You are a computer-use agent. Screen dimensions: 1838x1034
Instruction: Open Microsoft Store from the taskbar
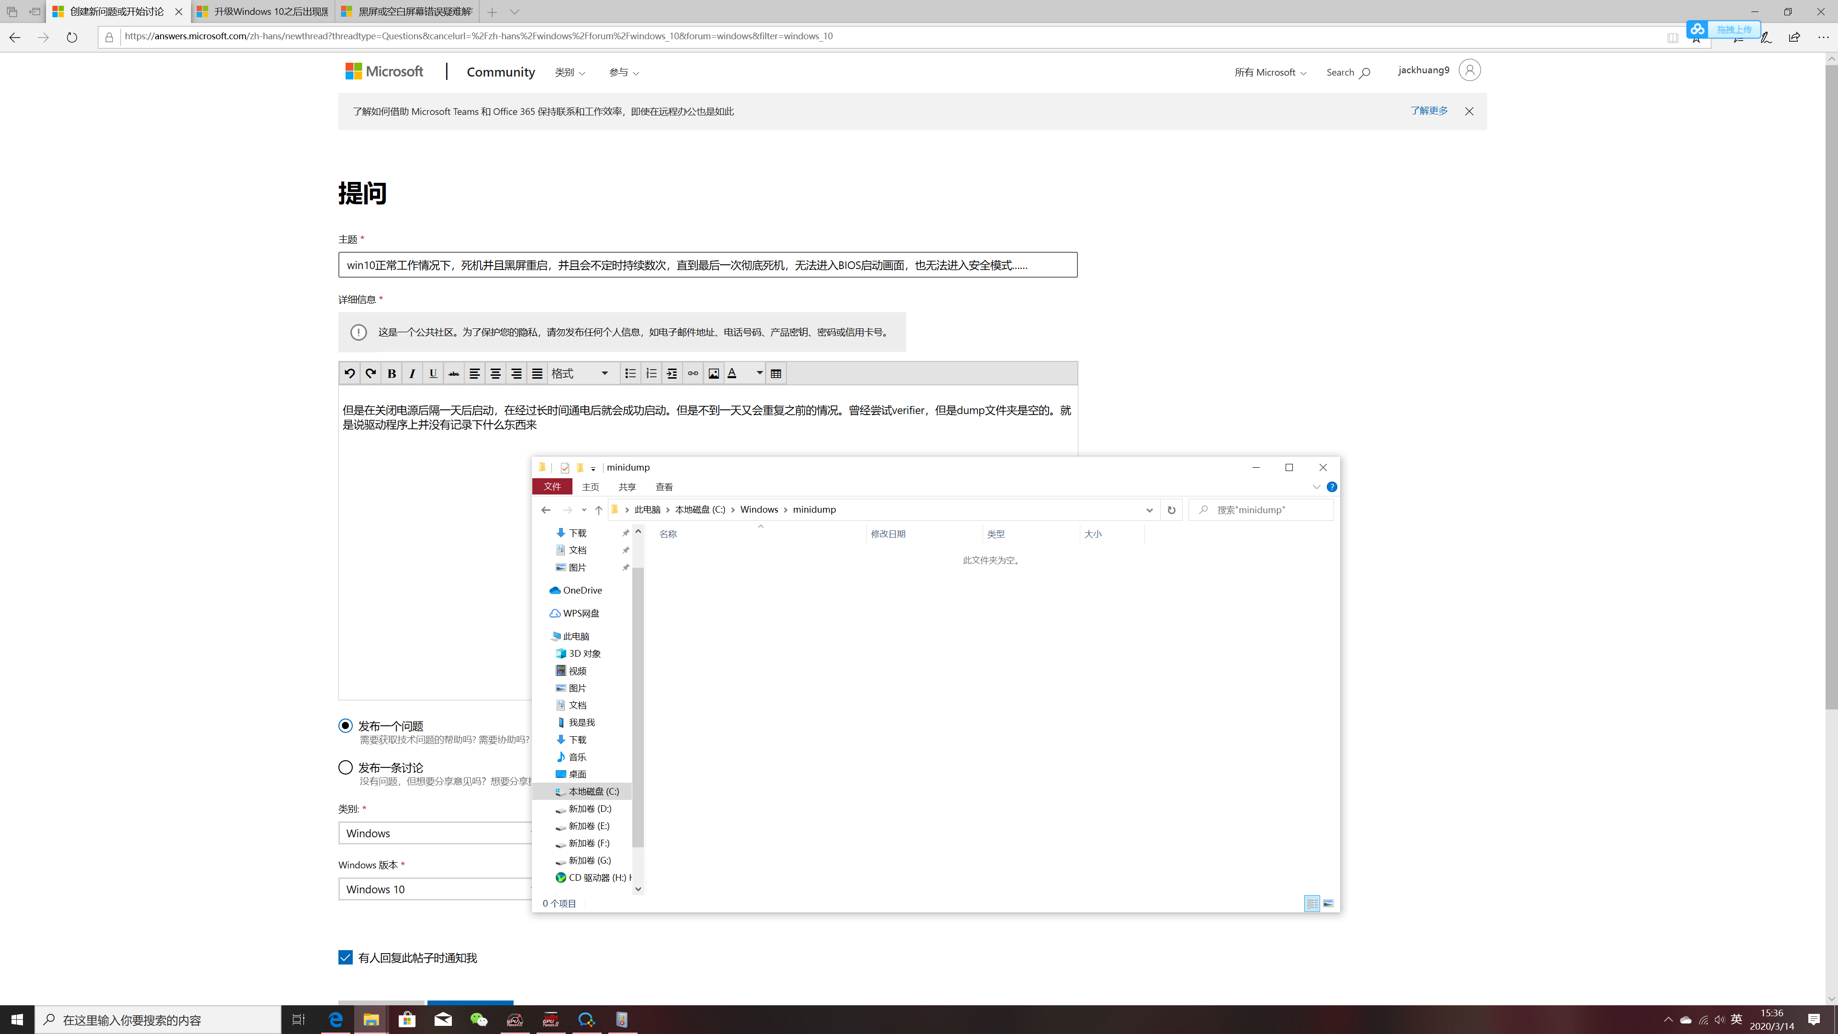(x=407, y=1020)
